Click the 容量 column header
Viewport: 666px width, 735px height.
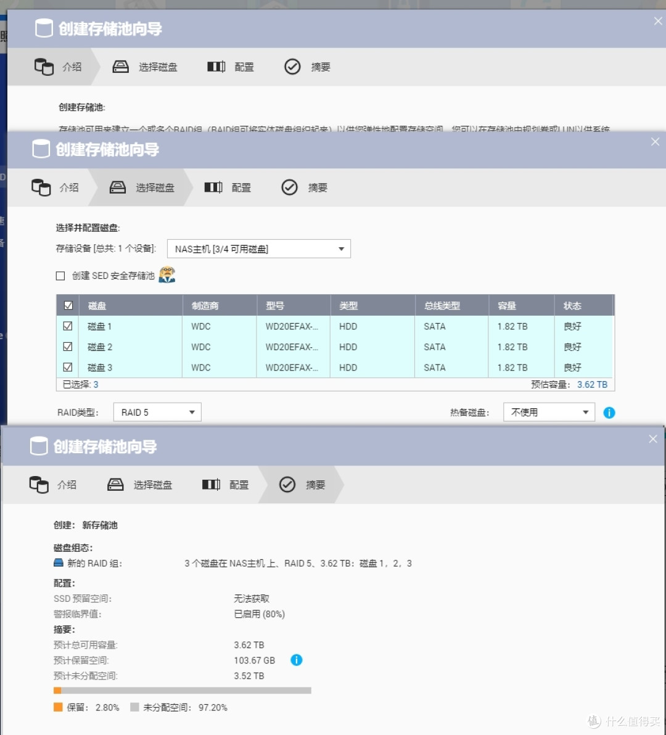click(522, 306)
